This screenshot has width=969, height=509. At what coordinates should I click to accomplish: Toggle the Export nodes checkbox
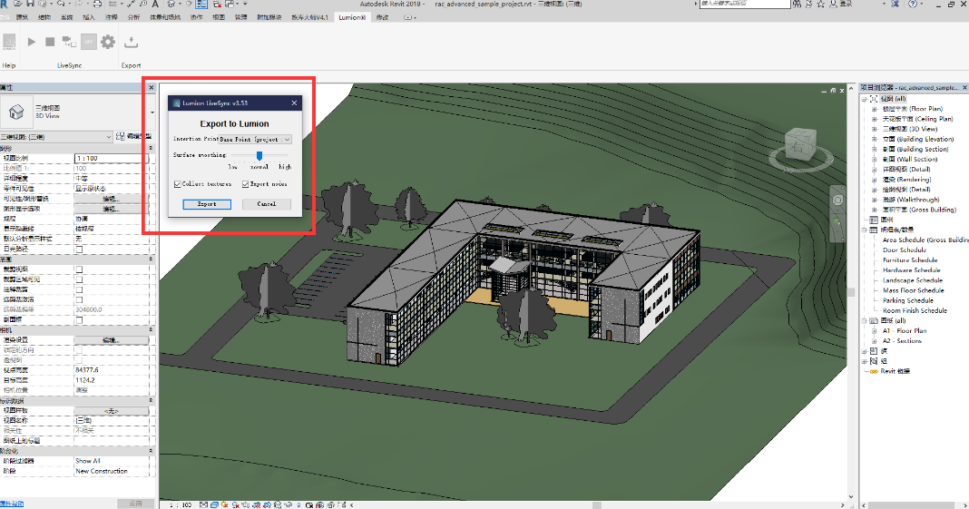coord(245,184)
